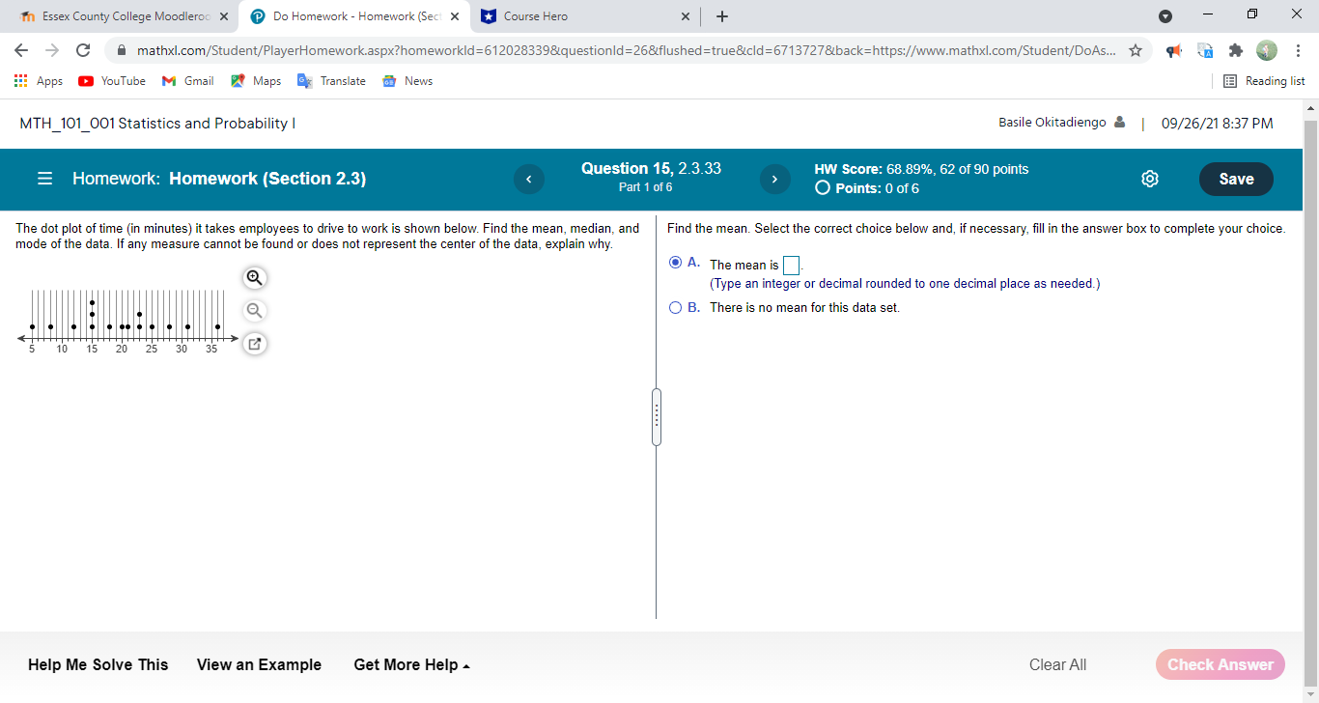This screenshot has height=703, width=1319.
Task: Bookmark the page with the star icon
Action: tap(1136, 50)
